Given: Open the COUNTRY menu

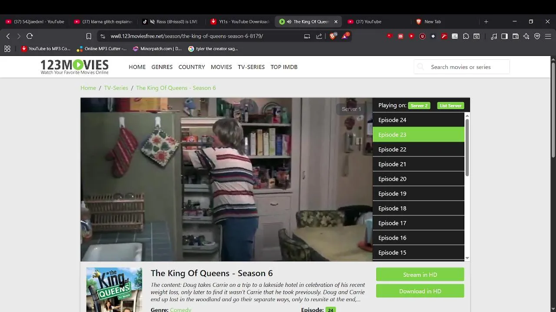Looking at the screenshot, I should tap(192, 67).
